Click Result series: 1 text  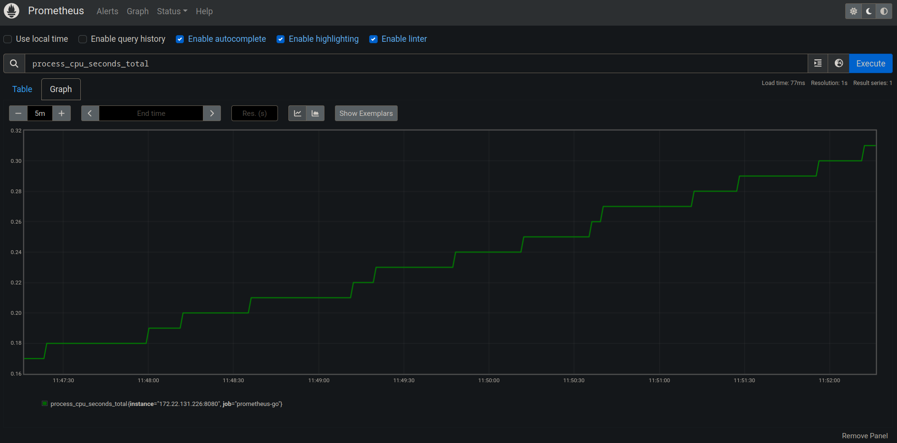[873, 83]
